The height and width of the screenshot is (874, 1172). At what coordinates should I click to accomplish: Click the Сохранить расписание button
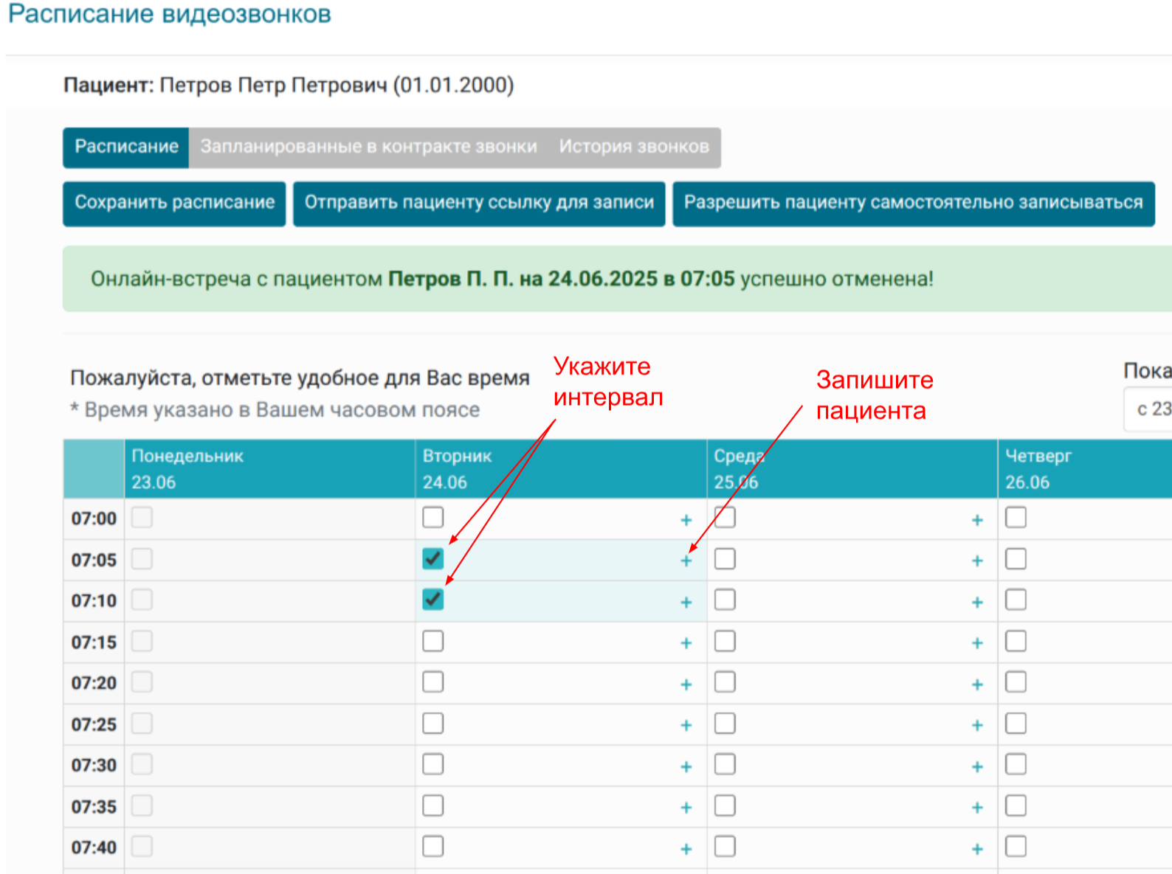coord(174,203)
